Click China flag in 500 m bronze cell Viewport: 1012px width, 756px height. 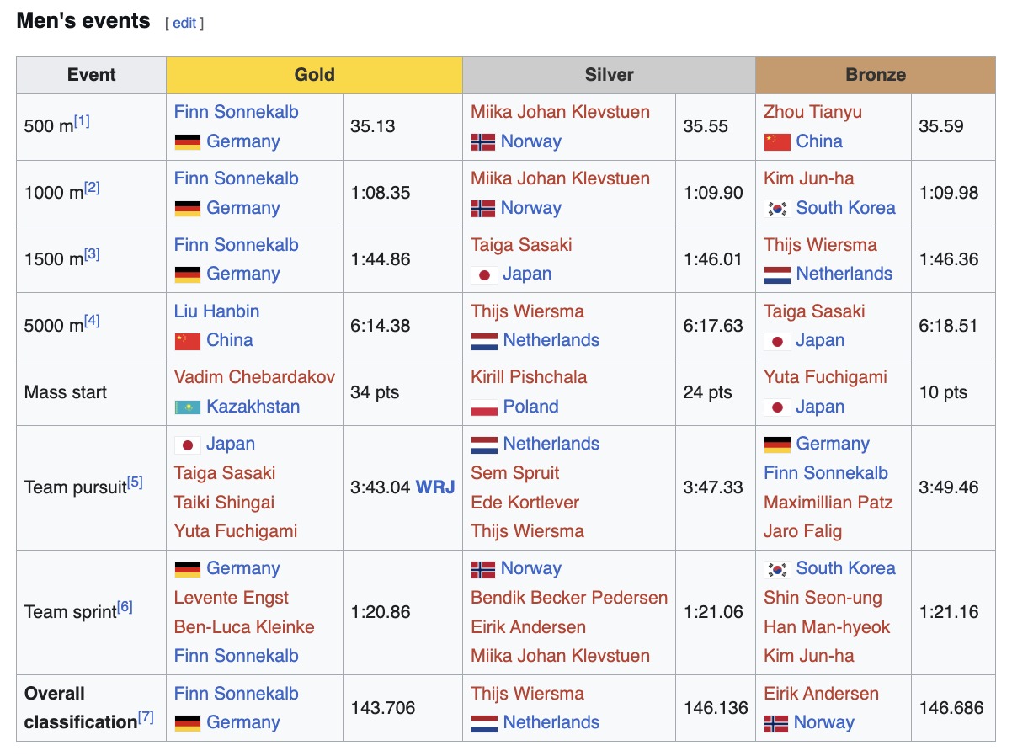pyautogui.click(x=776, y=142)
